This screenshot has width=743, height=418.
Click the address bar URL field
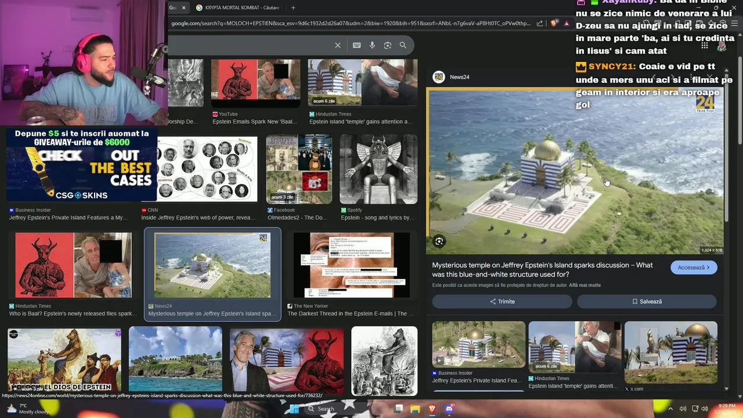(x=351, y=23)
